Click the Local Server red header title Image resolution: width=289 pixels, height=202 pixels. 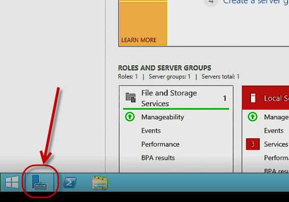point(277,98)
